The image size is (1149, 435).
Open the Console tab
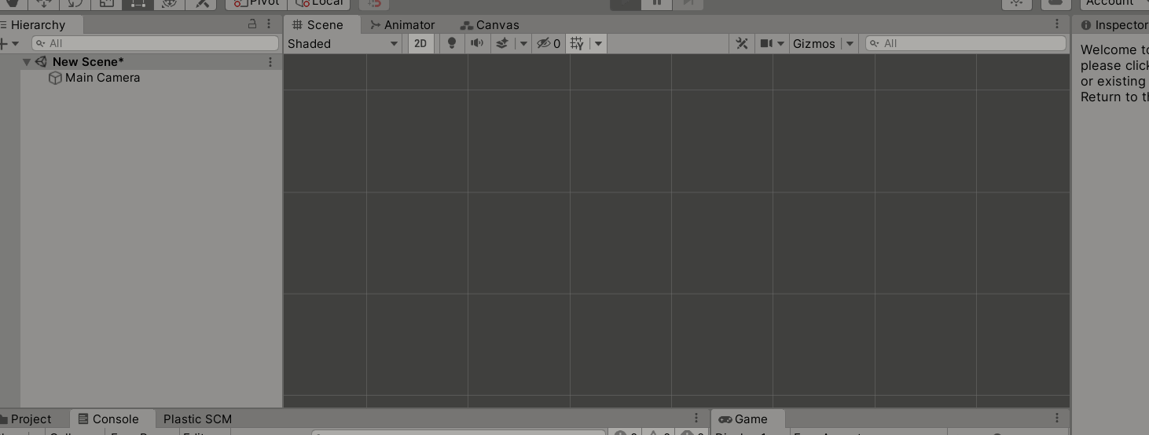(x=108, y=419)
